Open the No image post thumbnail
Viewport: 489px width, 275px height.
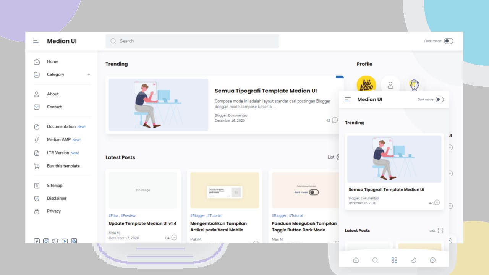pos(143,190)
